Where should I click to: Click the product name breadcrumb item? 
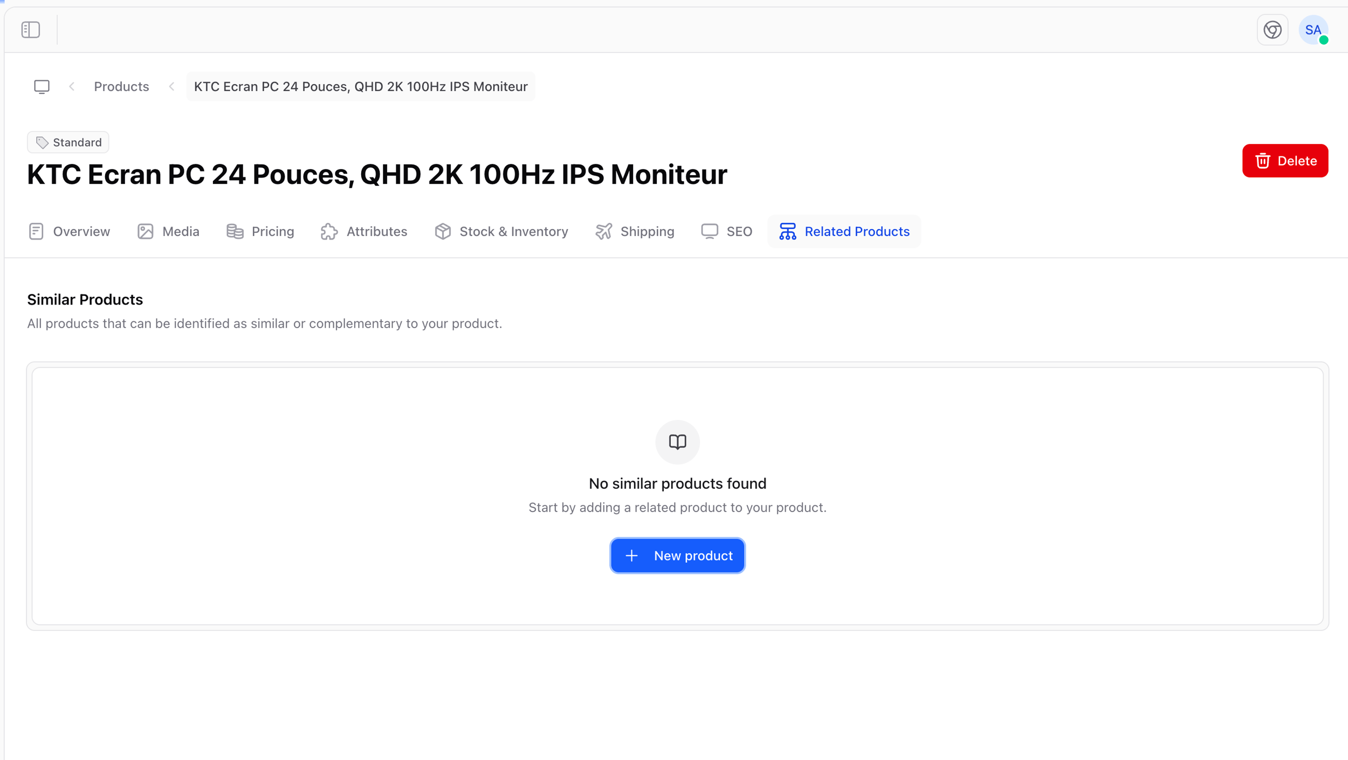click(361, 86)
